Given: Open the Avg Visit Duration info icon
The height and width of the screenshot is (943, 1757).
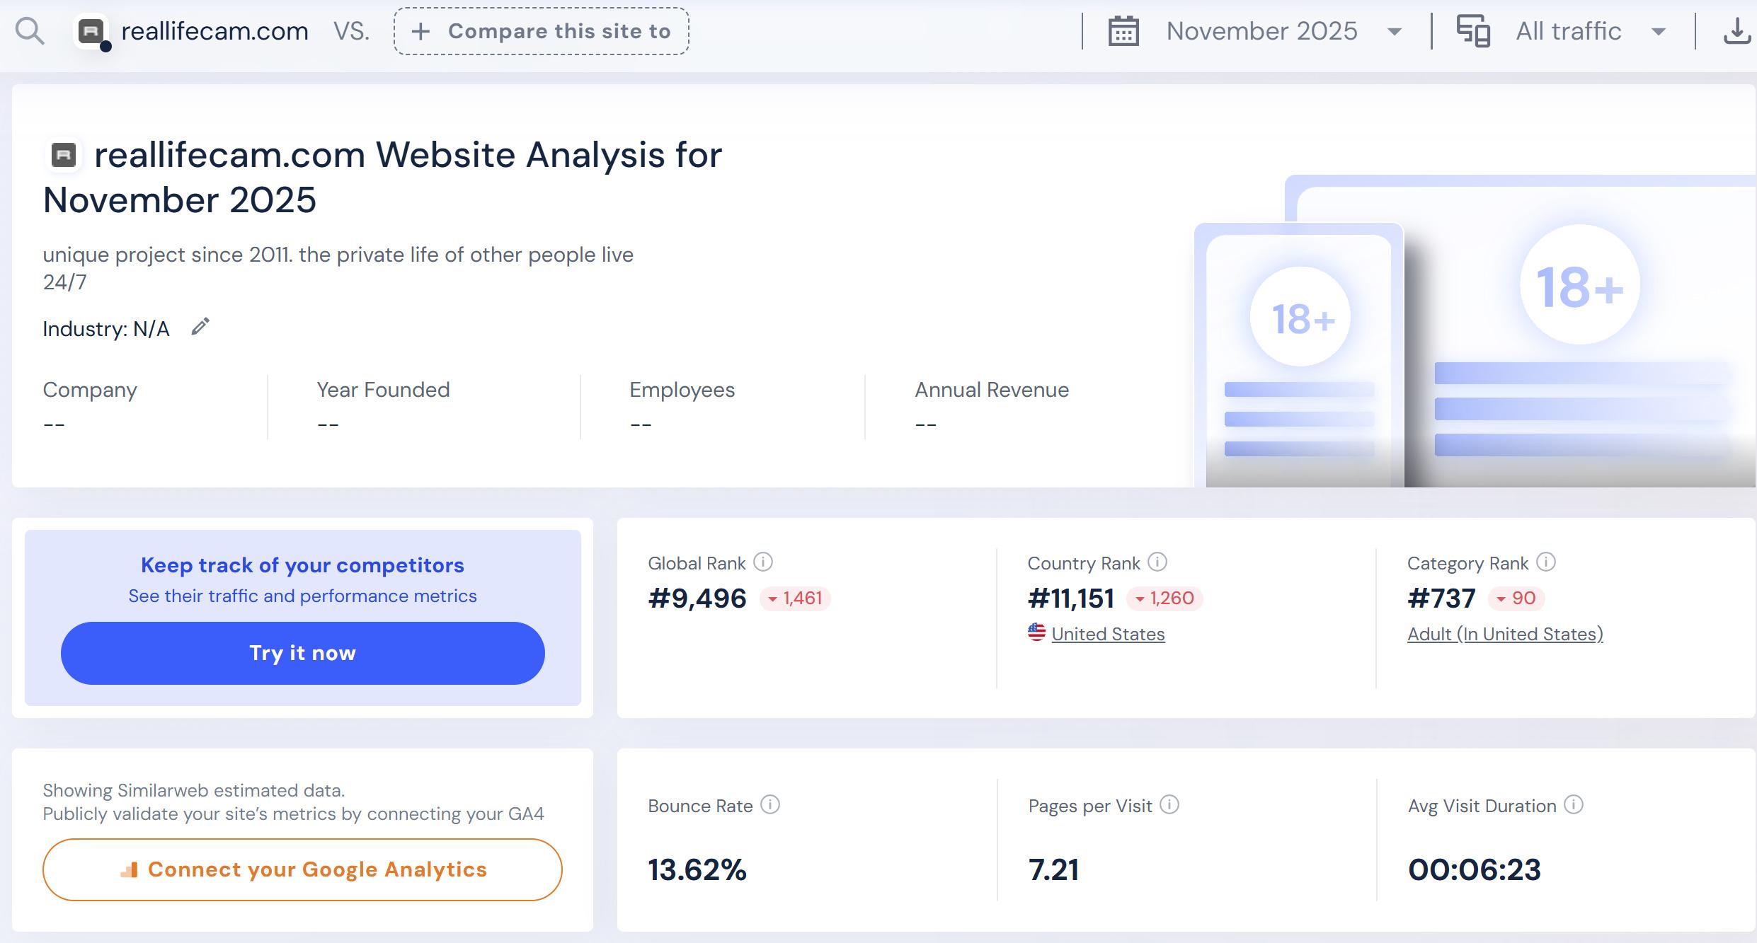Looking at the screenshot, I should tap(1574, 805).
